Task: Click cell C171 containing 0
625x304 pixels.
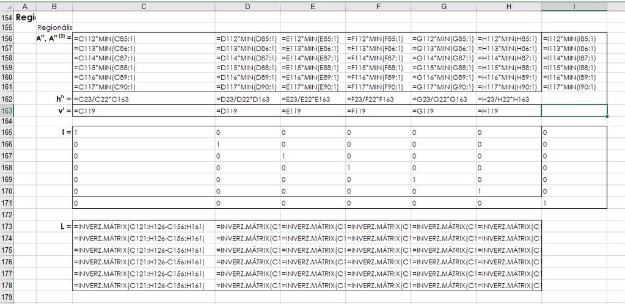Action: tap(144, 203)
